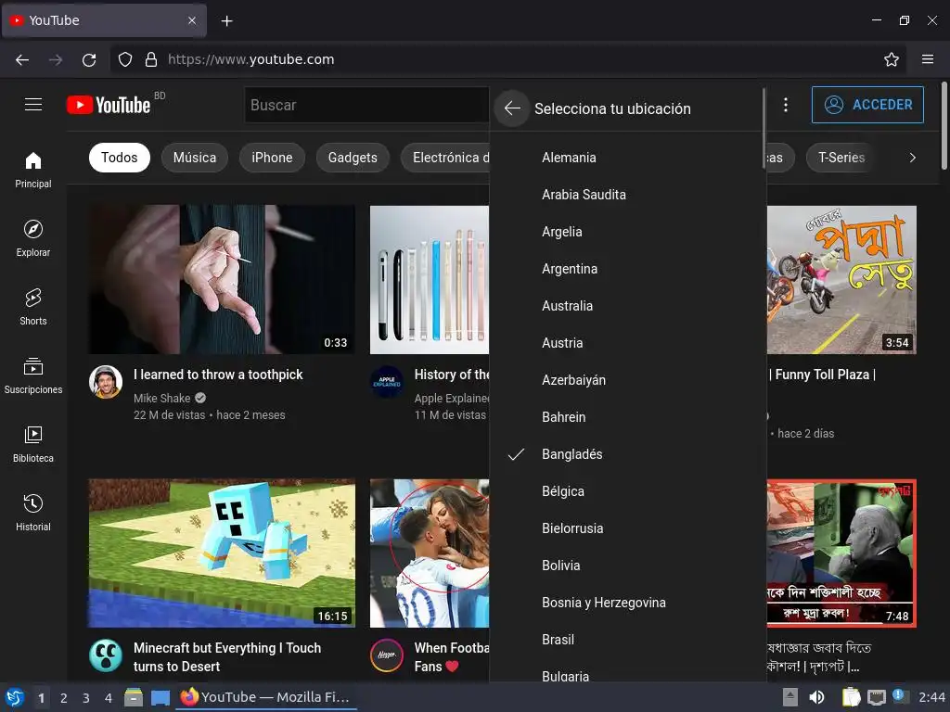Choose Argentina from location list
This screenshot has height=712, width=950.
coord(627,269)
